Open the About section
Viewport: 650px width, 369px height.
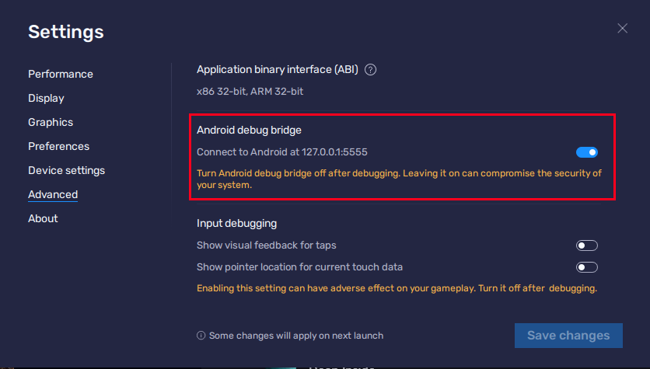pyautogui.click(x=43, y=219)
